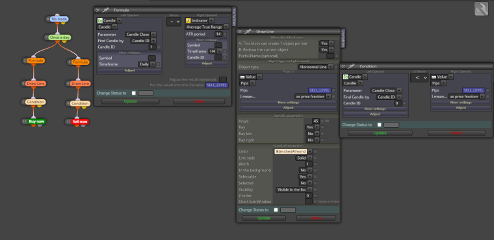Select the Once a day block
The height and width of the screenshot is (240, 494).
(x=60, y=38)
